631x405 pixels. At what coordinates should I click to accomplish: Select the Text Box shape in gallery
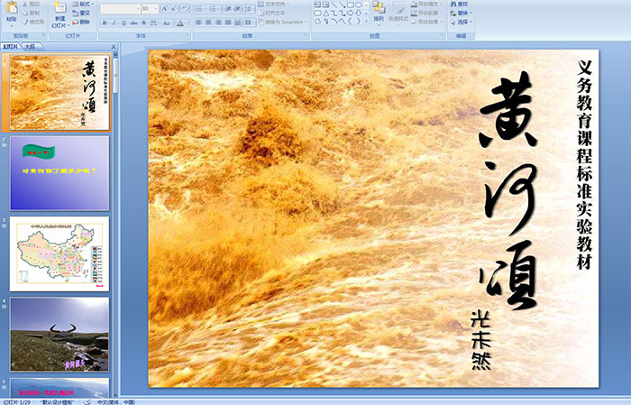[317, 5]
